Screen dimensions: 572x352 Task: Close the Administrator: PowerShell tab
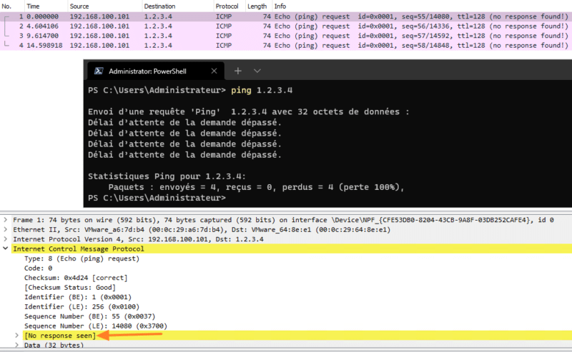point(214,71)
